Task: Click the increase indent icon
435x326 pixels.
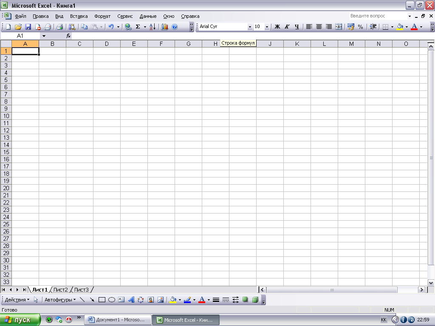Action: coord(373,27)
